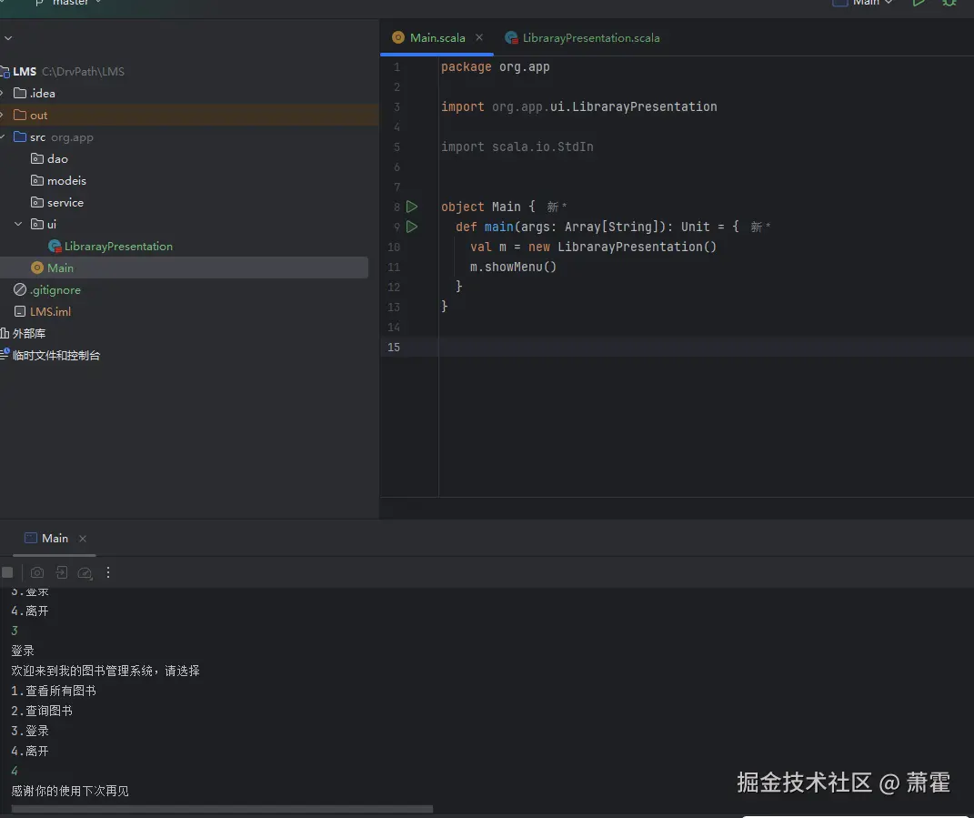Click console line '感谢你的使用下次再见'

(x=69, y=791)
